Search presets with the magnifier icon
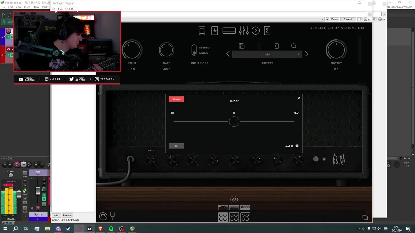415x233 pixels. click(294, 46)
